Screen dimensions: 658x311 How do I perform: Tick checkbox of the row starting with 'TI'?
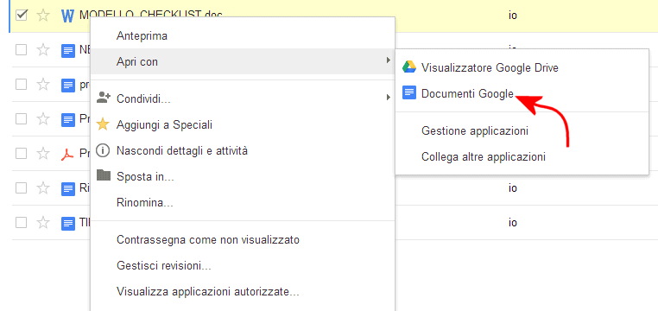(21, 222)
